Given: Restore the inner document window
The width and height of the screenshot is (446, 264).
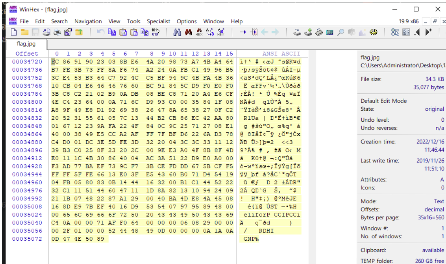Looking at the screenshot, I should (434, 22).
